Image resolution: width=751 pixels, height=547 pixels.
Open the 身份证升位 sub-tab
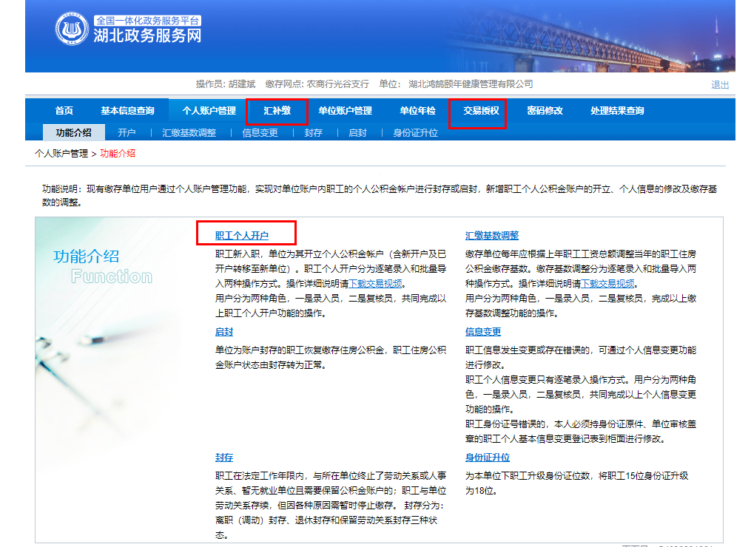415,132
